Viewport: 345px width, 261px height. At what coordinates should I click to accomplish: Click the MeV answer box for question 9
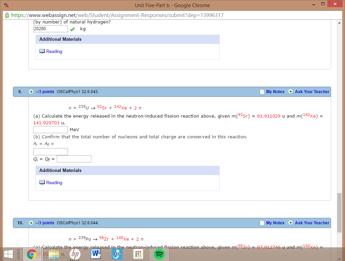(50, 129)
